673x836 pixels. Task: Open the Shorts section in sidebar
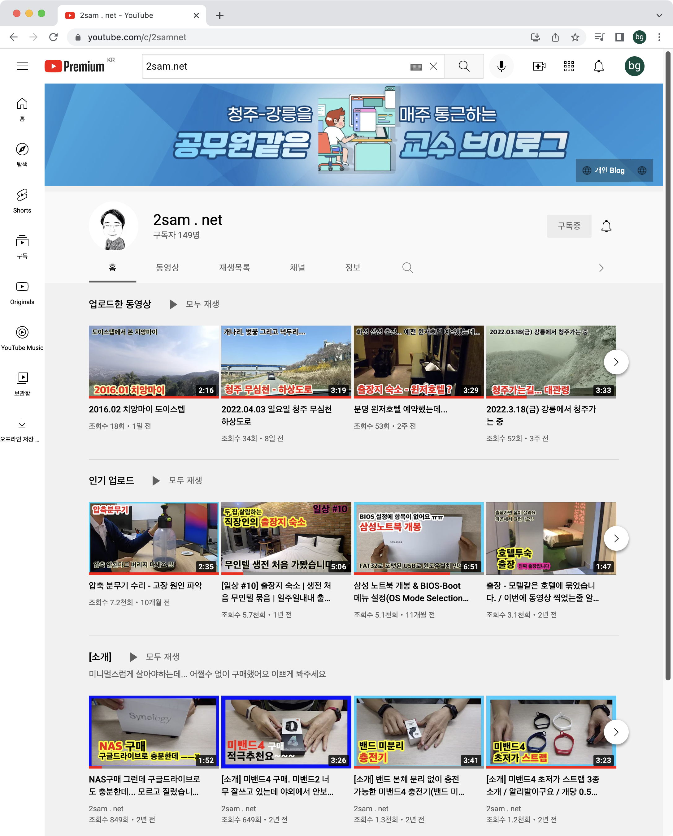(x=22, y=200)
